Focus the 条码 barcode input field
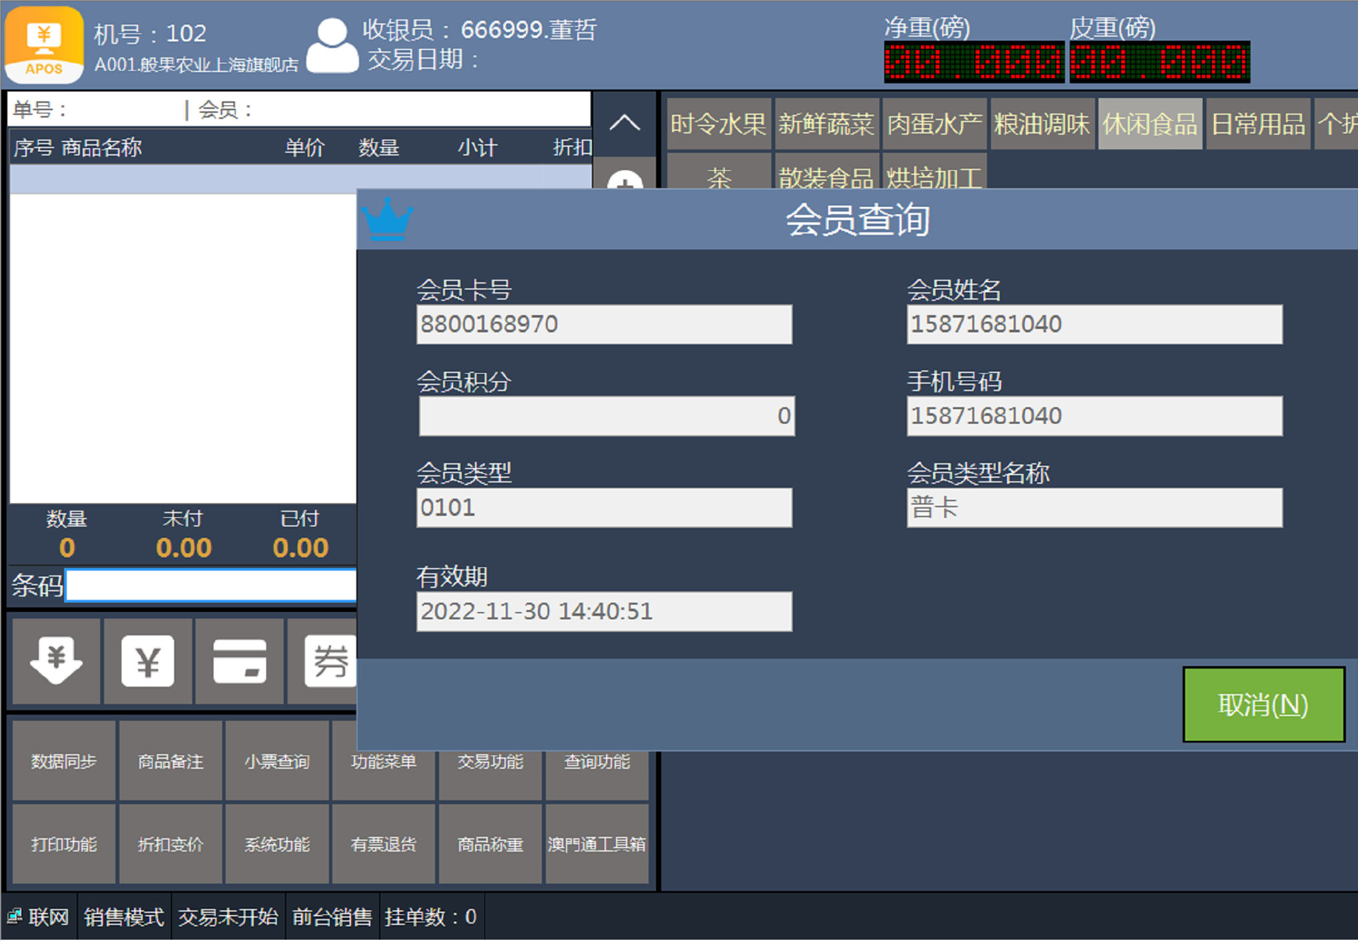This screenshot has height=941, width=1358. (211, 585)
